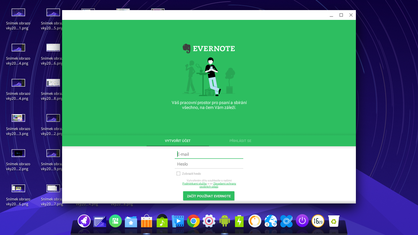Maximize the Evernote window
418x235 pixels.
[x=341, y=15]
